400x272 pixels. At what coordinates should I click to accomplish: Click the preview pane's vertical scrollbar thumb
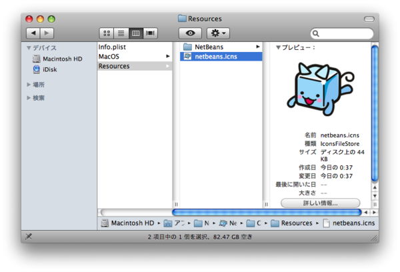click(375, 113)
